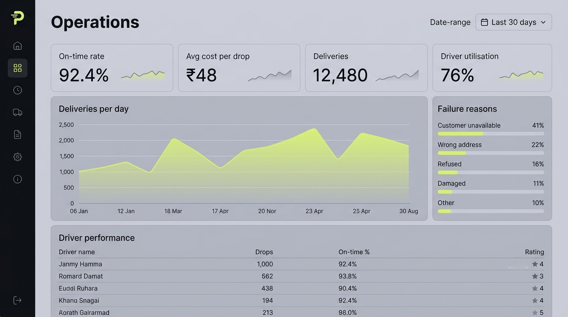
Task: Sort by the Driver name column header
Action: [x=77, y=252]
